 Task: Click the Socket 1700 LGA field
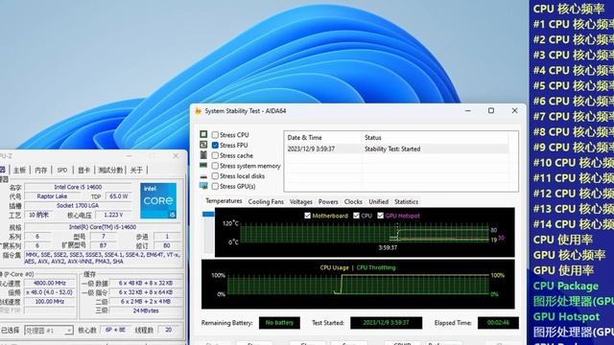point(78,206)
